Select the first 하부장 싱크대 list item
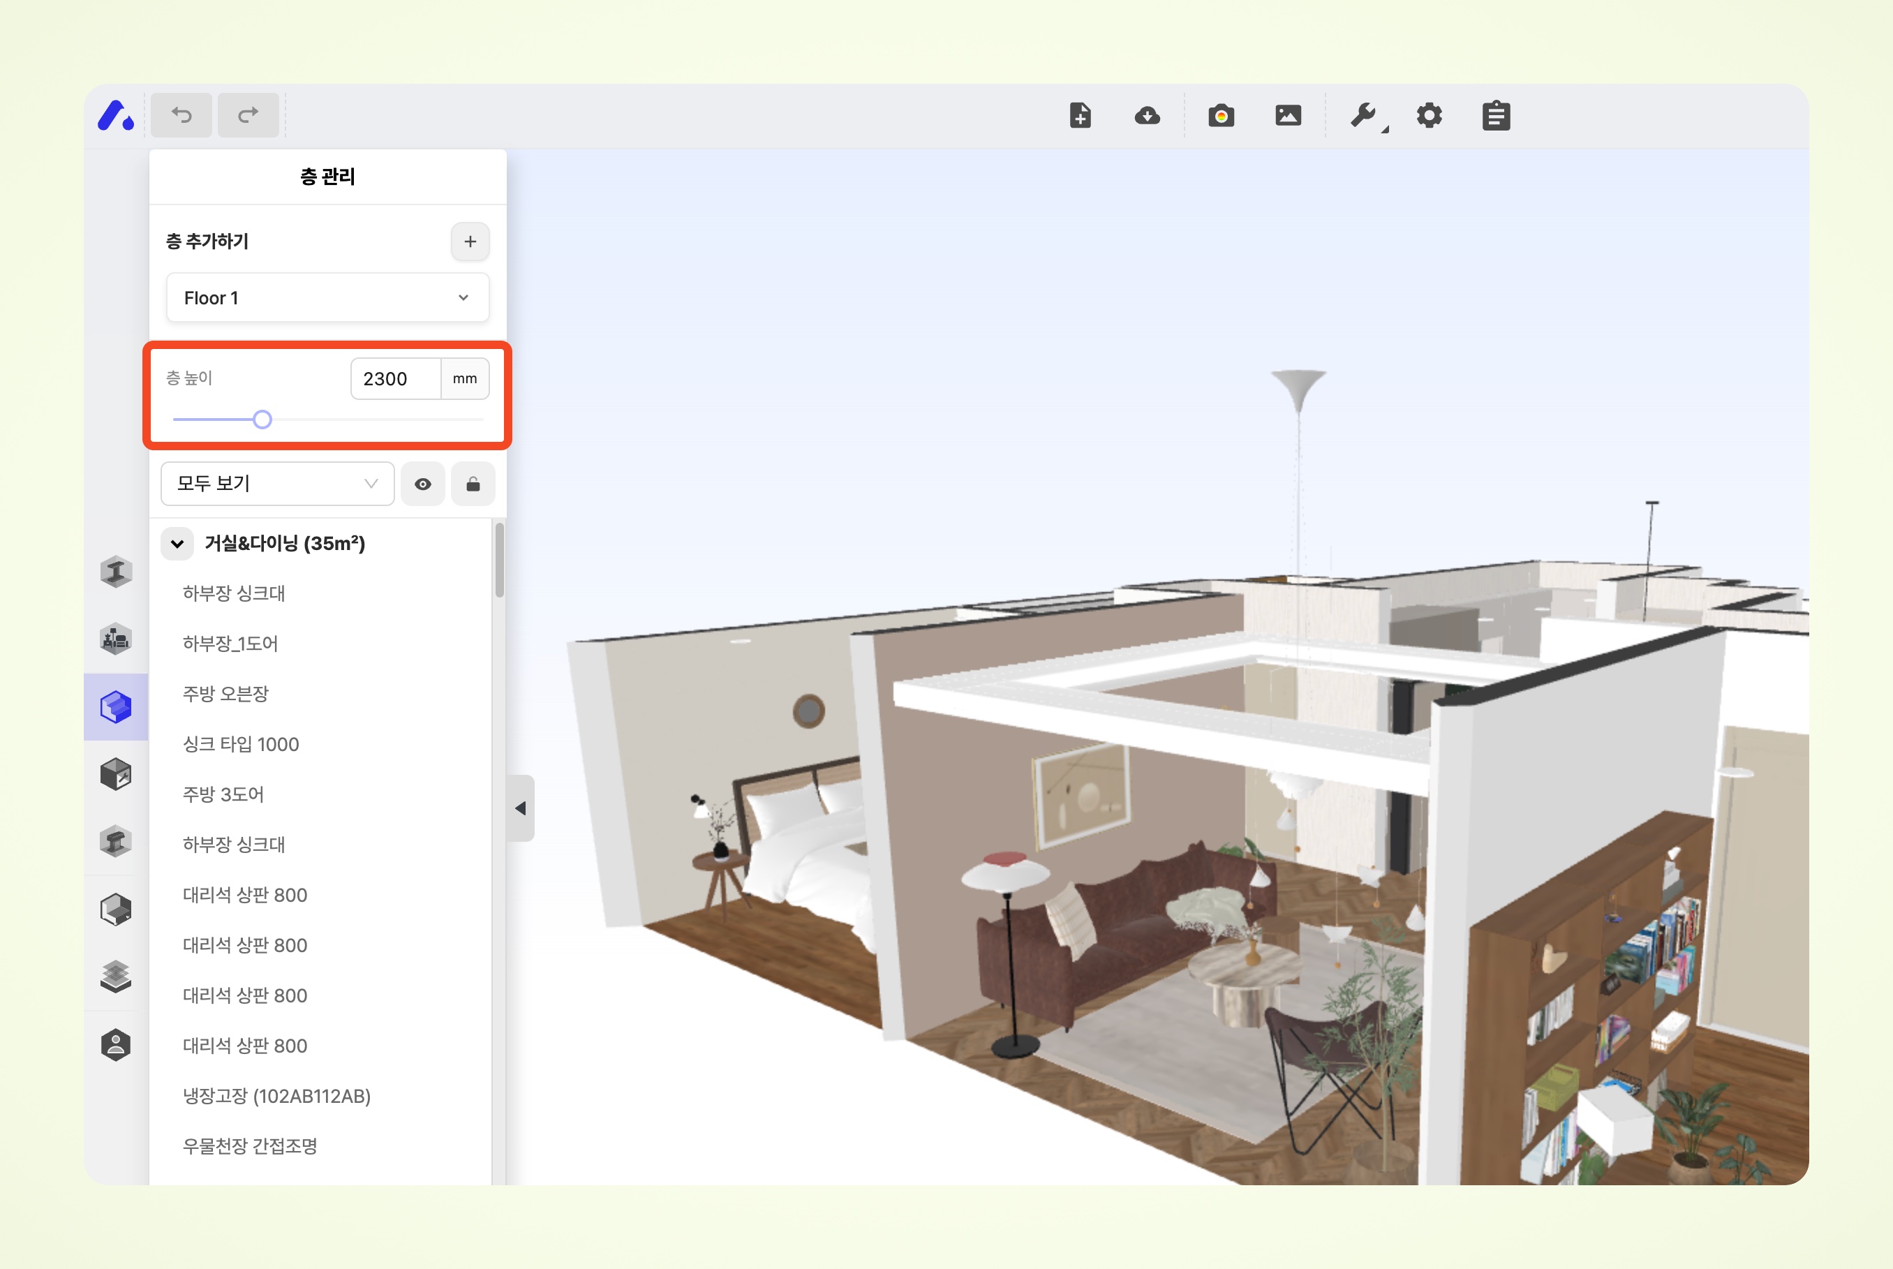 tap(234, 593)
